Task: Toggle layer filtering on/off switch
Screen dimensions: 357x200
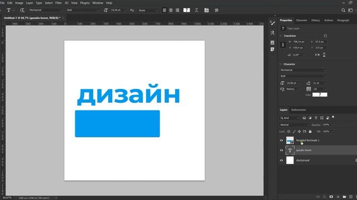Action: 333,117
